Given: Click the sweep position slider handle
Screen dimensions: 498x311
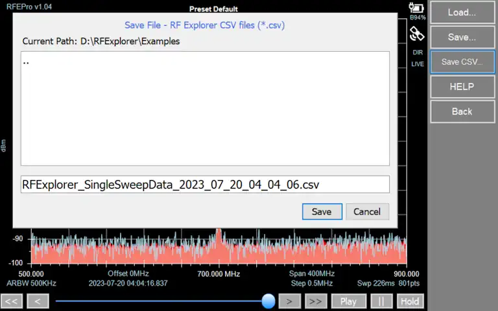Looking at the screenshot, I should click(x=268, y=301).
